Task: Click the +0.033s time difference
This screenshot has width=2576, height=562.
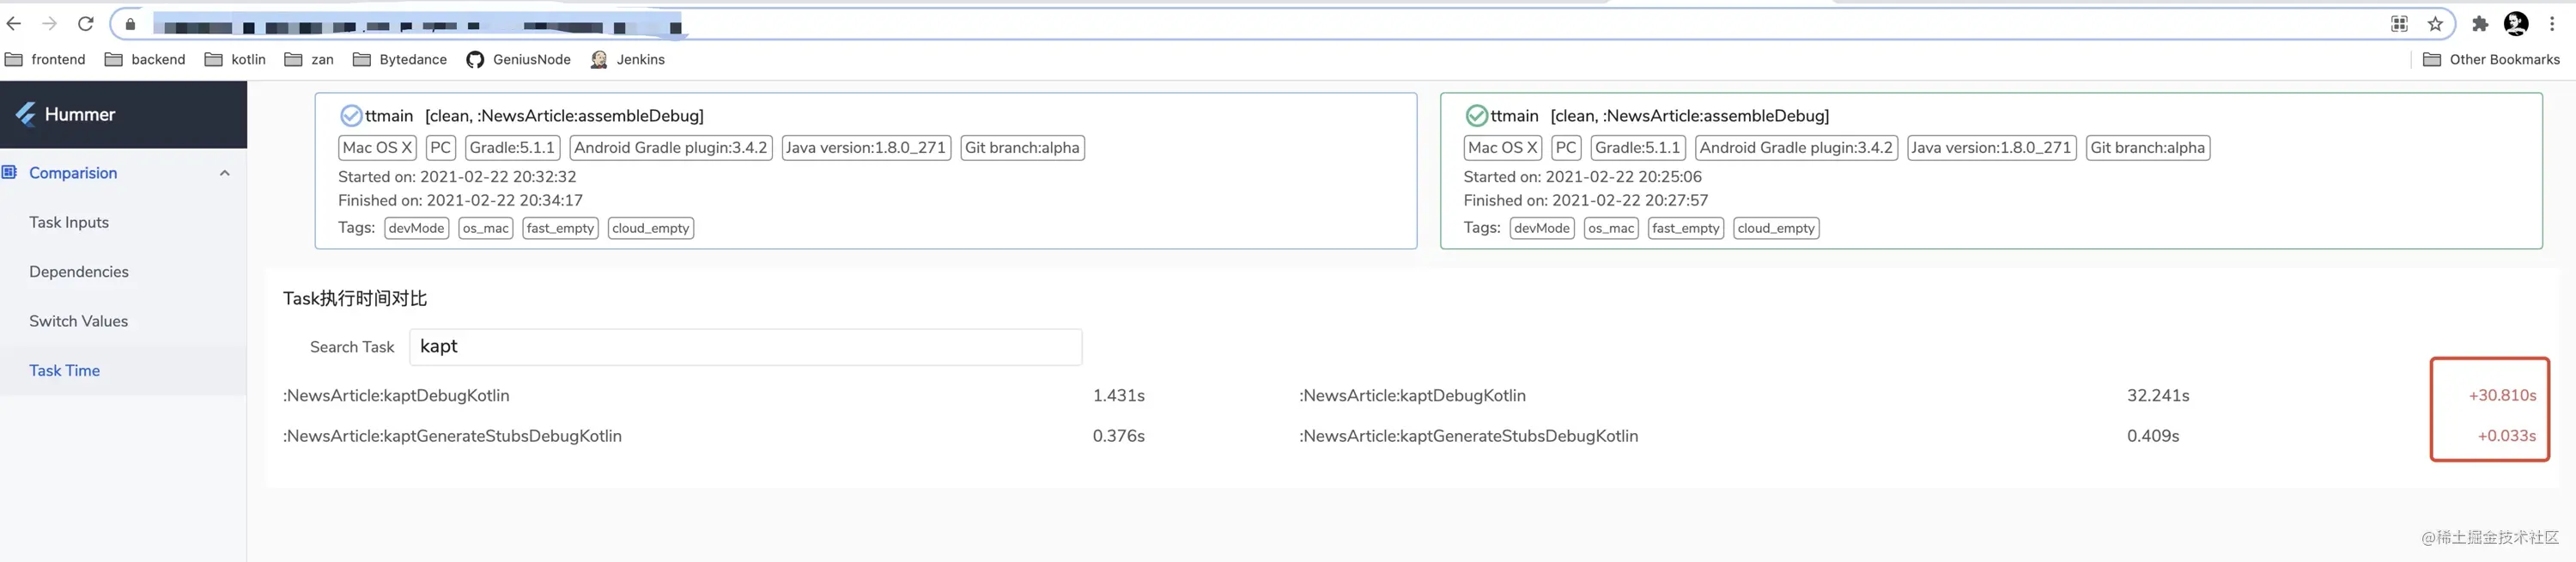Action: 2507,436
